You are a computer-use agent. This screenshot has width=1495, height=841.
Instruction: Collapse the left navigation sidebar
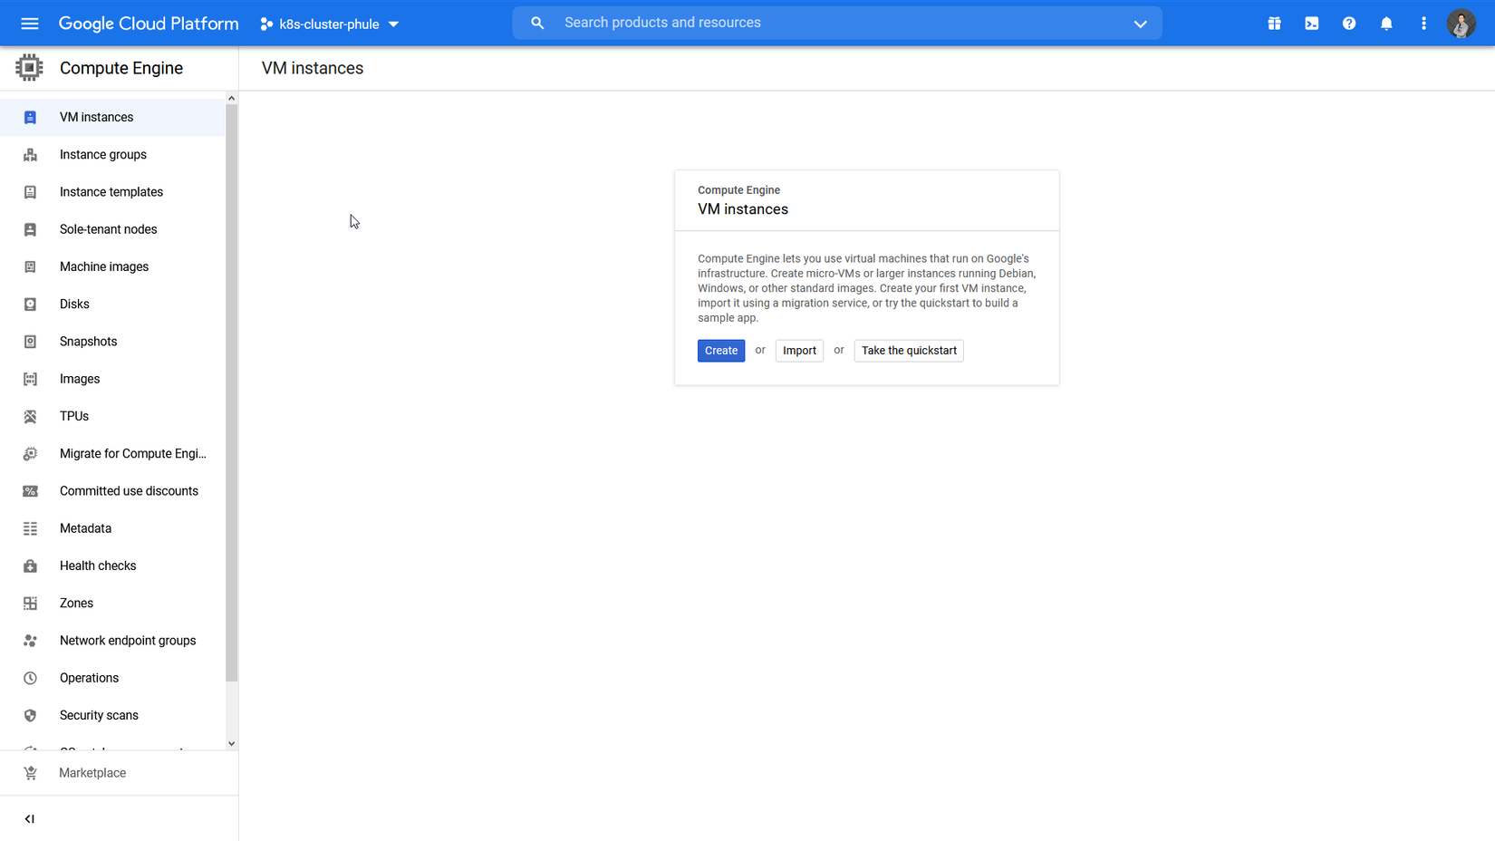click(30, 819)
